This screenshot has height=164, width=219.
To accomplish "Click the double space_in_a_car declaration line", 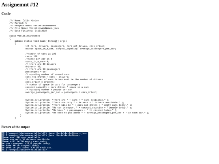I will pos(71,49).
